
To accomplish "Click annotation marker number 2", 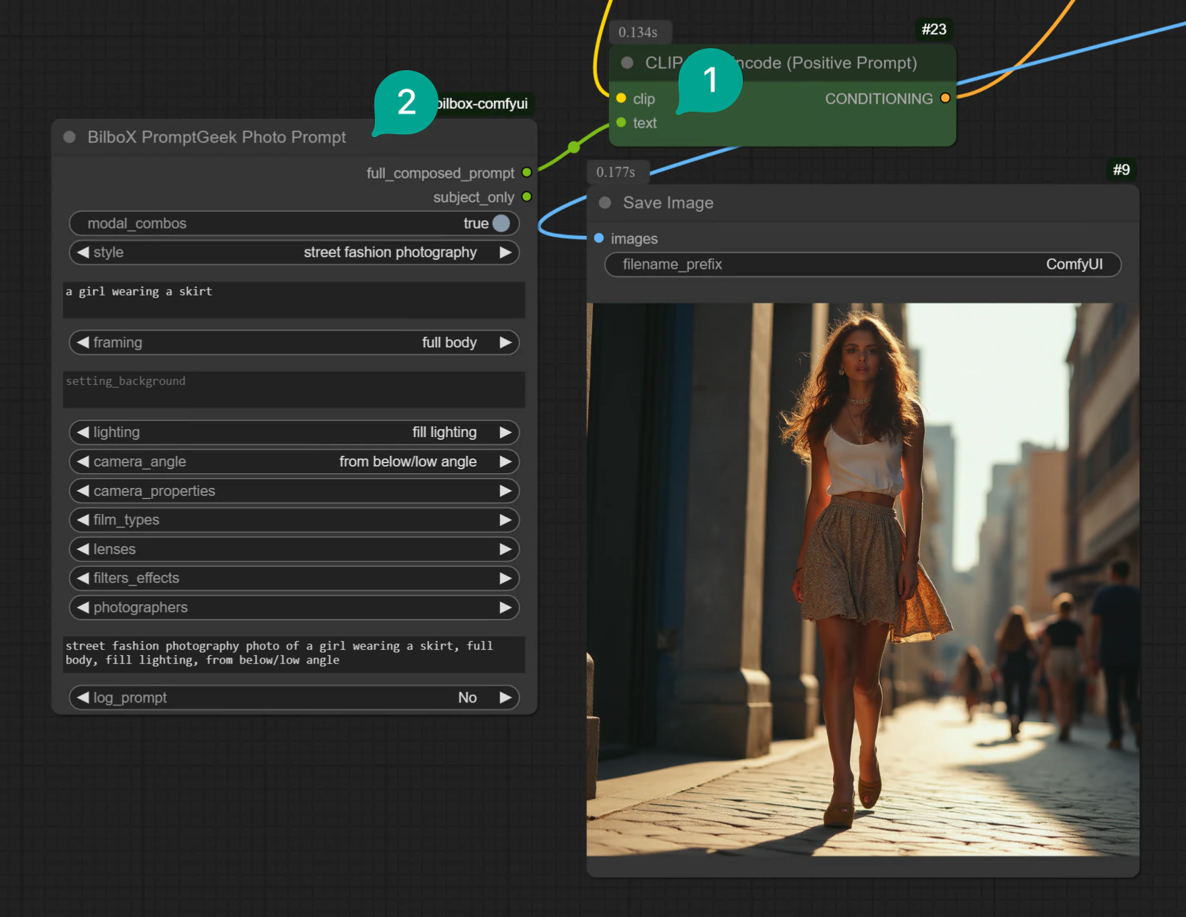I will click(x=406, y=102).
